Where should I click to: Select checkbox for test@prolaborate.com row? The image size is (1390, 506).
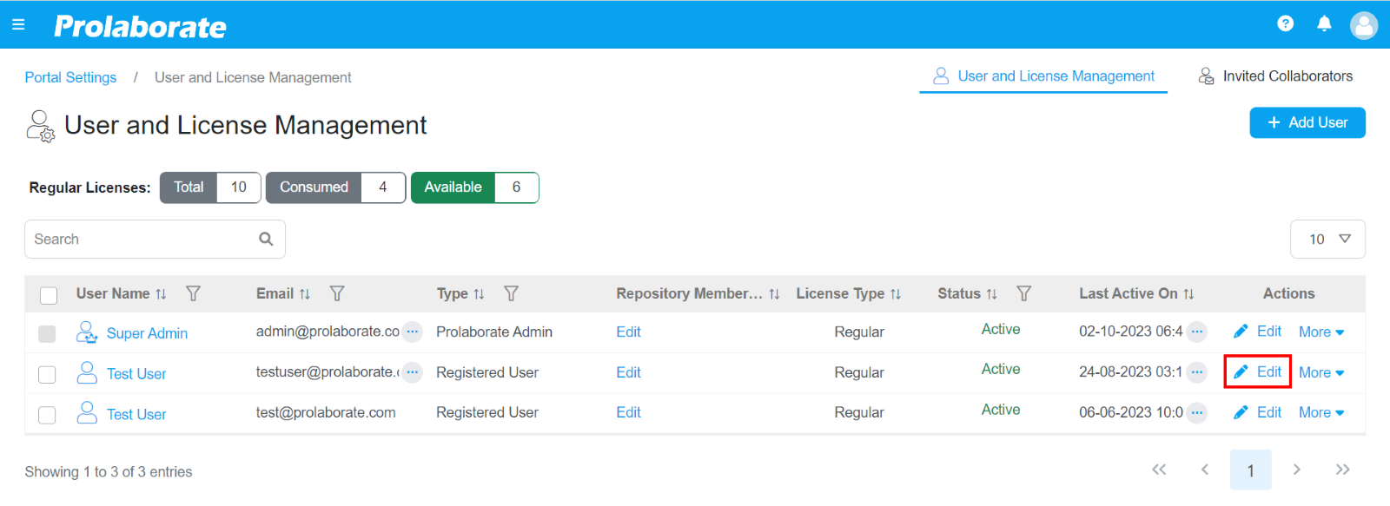pos(47,415)
